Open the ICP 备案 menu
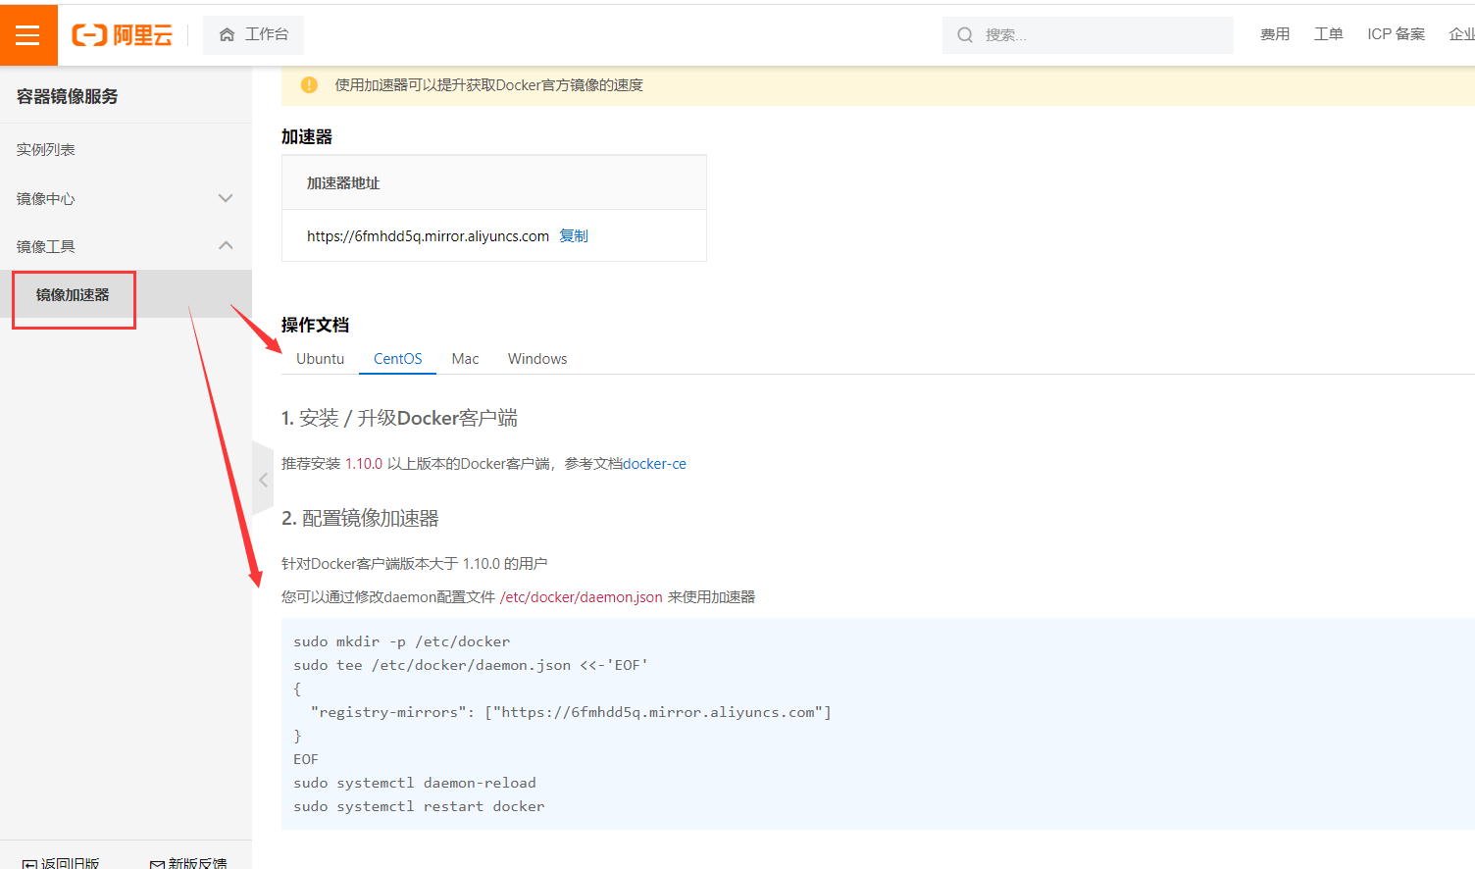Image resolution: width=1475 pixels, height=869 pixels. [x=1396, y=34]
